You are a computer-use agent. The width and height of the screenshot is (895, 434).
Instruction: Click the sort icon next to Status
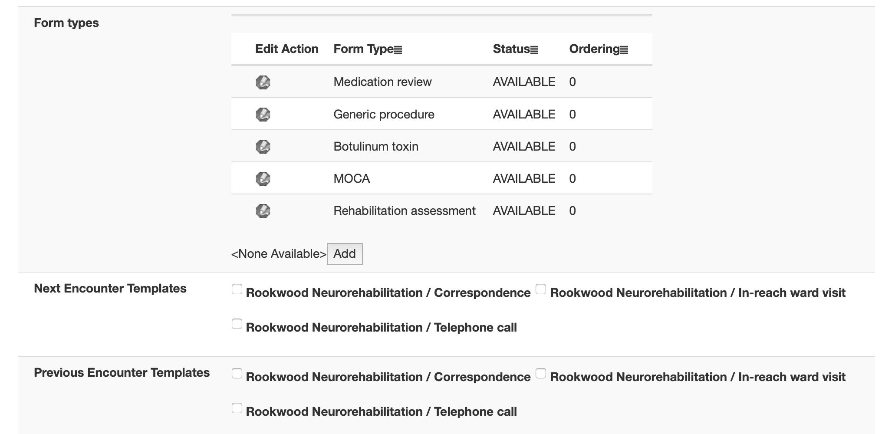click(535, 49)
